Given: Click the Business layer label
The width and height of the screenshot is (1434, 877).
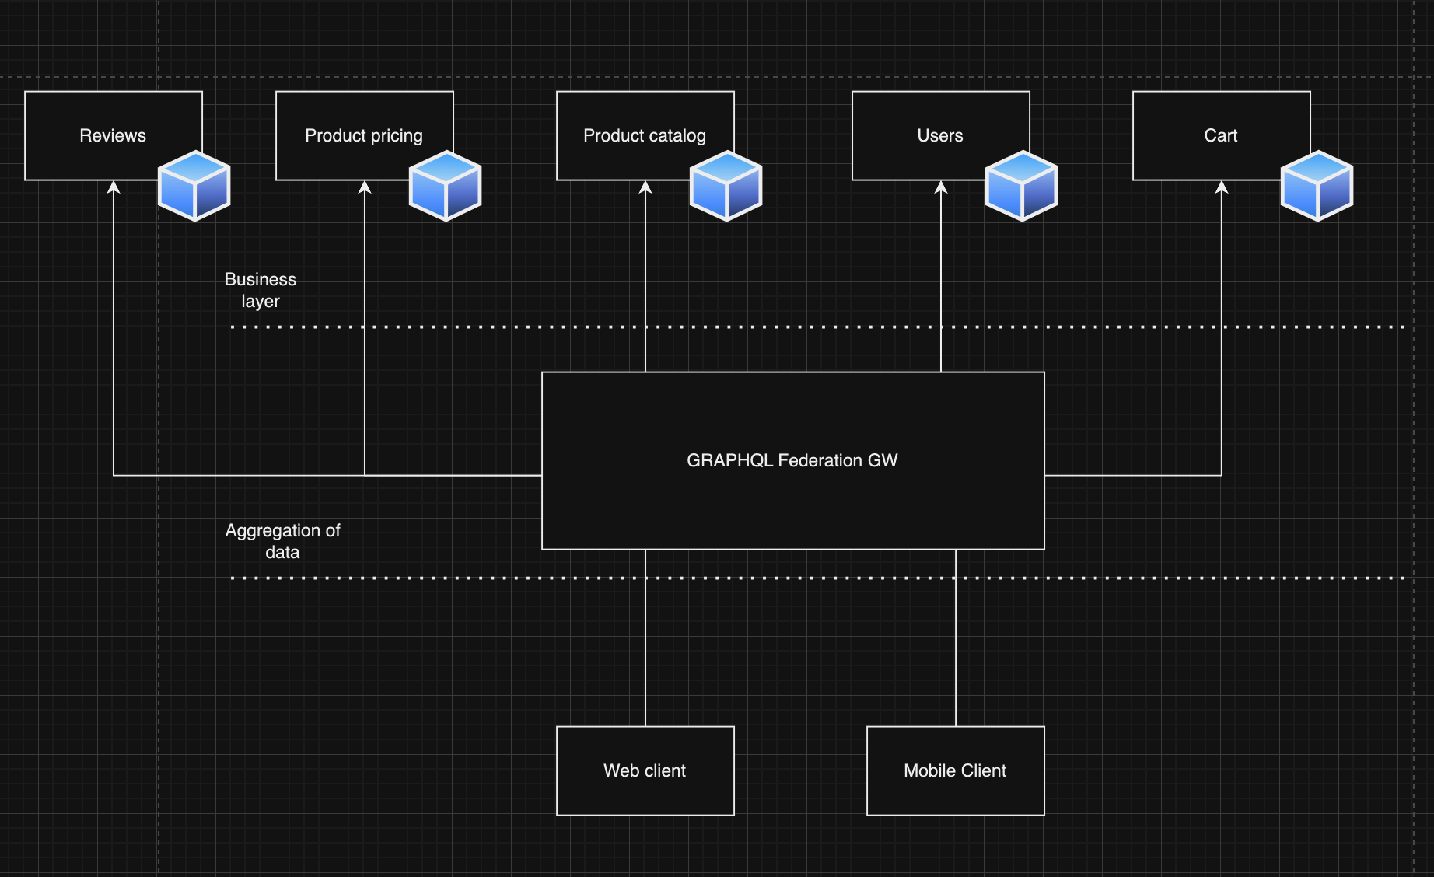Looking at the screenshot, I should 261,290.
